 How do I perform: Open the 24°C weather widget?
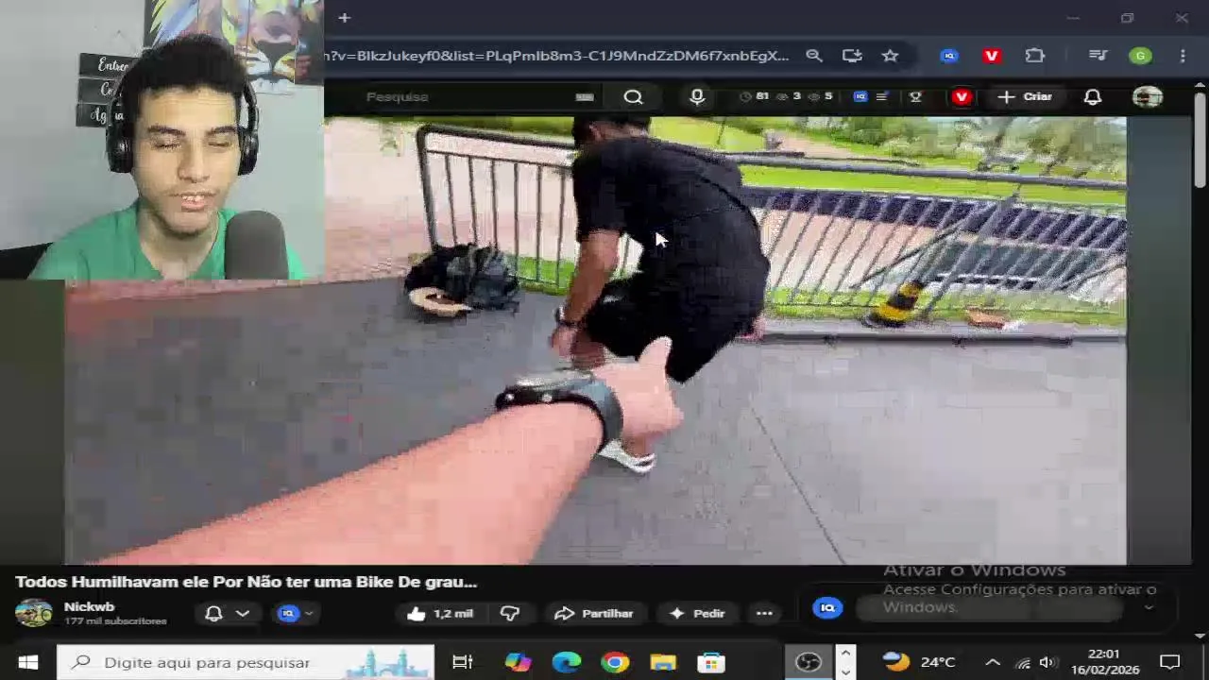click(x=919, y=662)
